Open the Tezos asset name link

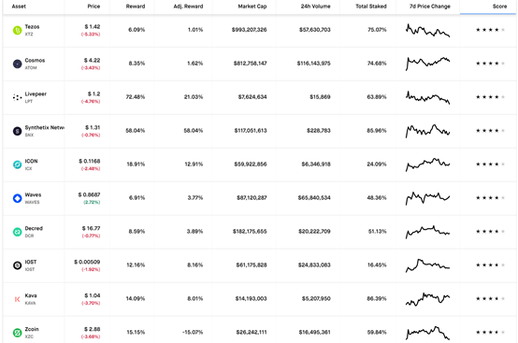[x=32, y=27]
